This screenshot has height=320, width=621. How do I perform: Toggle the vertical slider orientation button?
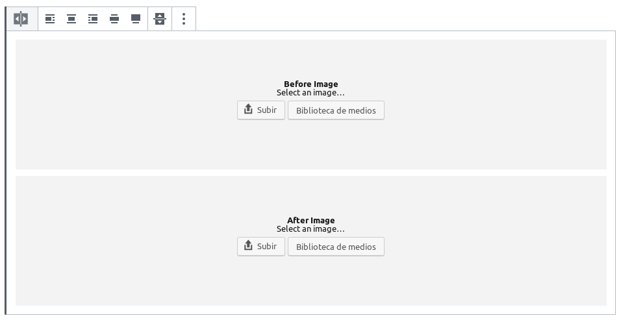160,19
